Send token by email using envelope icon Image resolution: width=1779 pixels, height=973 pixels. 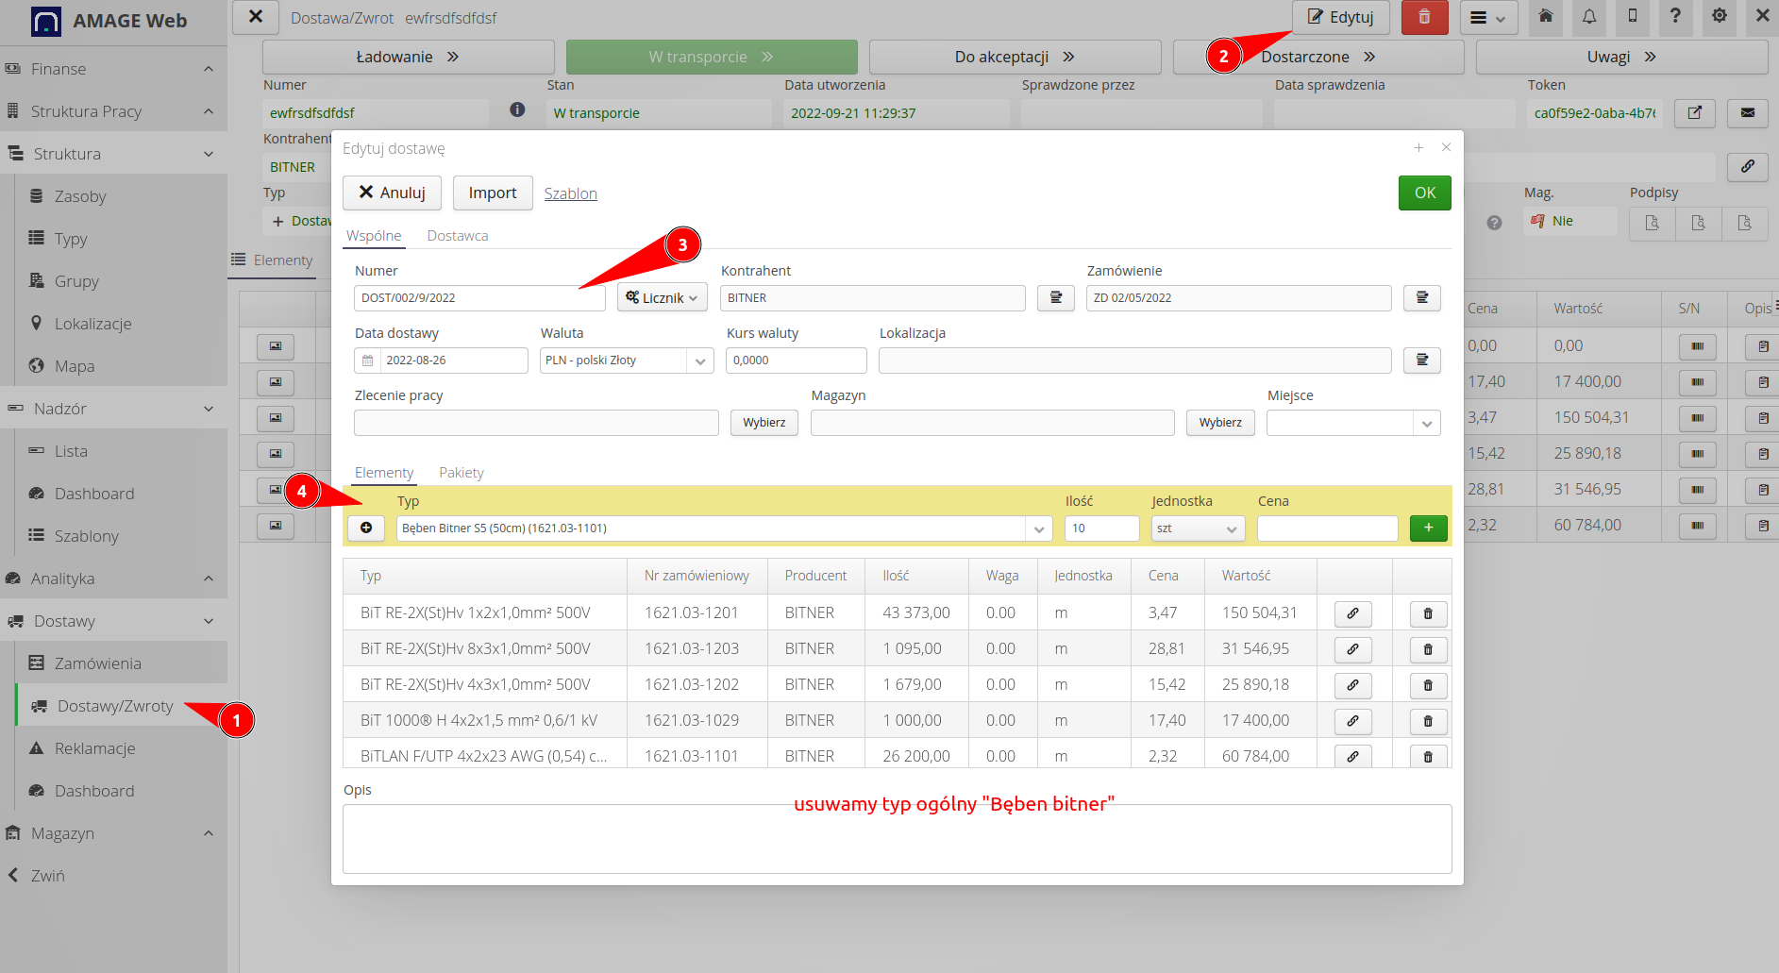(x=1747, y=113)
